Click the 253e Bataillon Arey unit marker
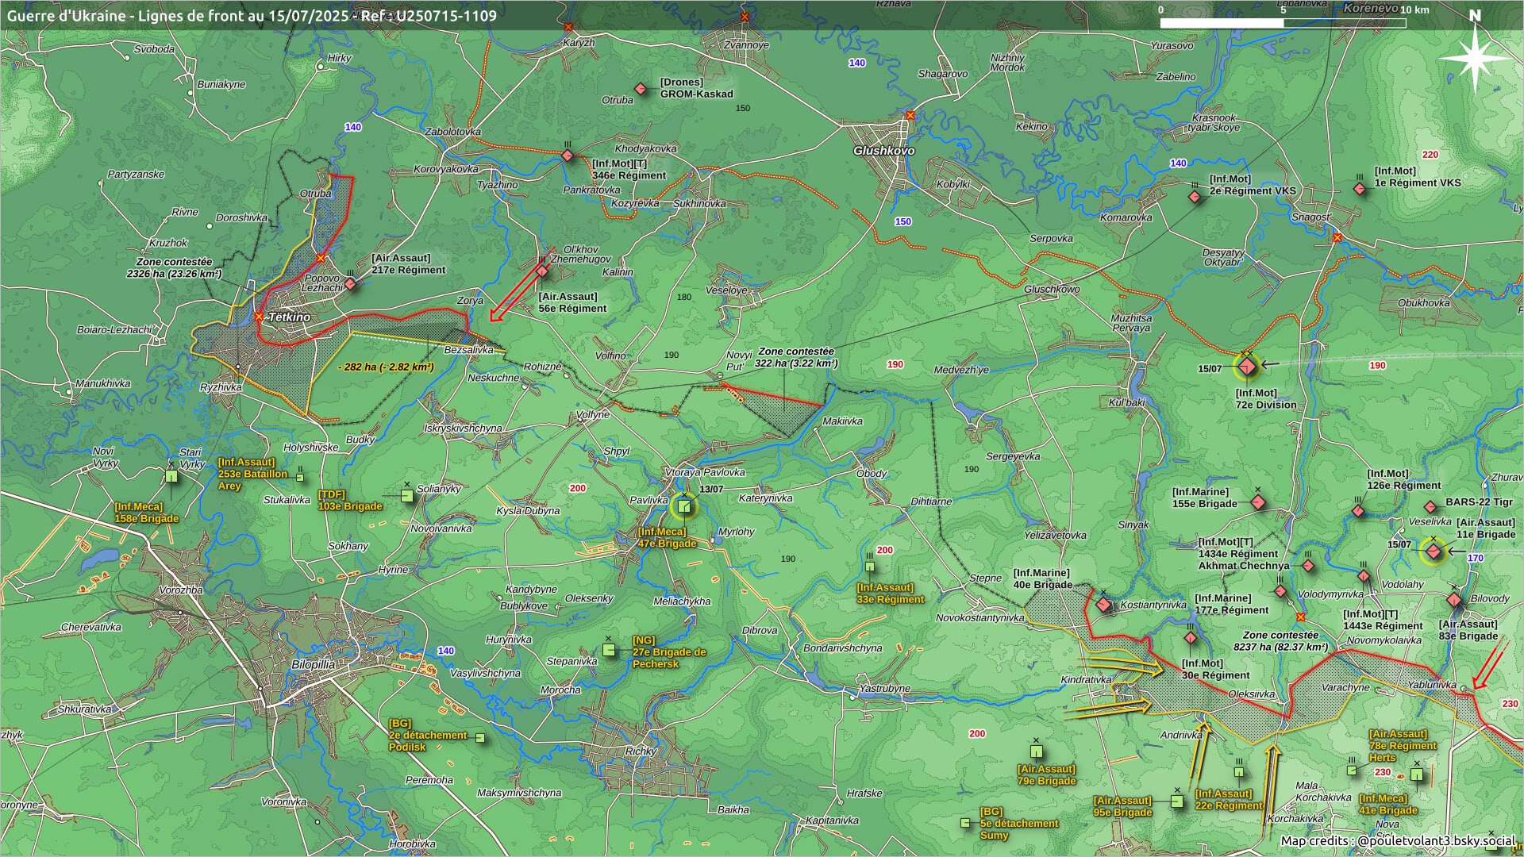The image size is (1524, 857). click(300, 477)
